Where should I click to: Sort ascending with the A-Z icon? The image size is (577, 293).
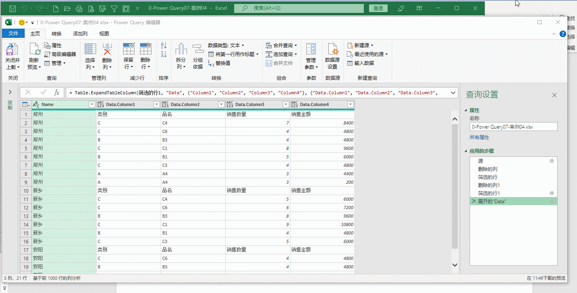[164, 46]
